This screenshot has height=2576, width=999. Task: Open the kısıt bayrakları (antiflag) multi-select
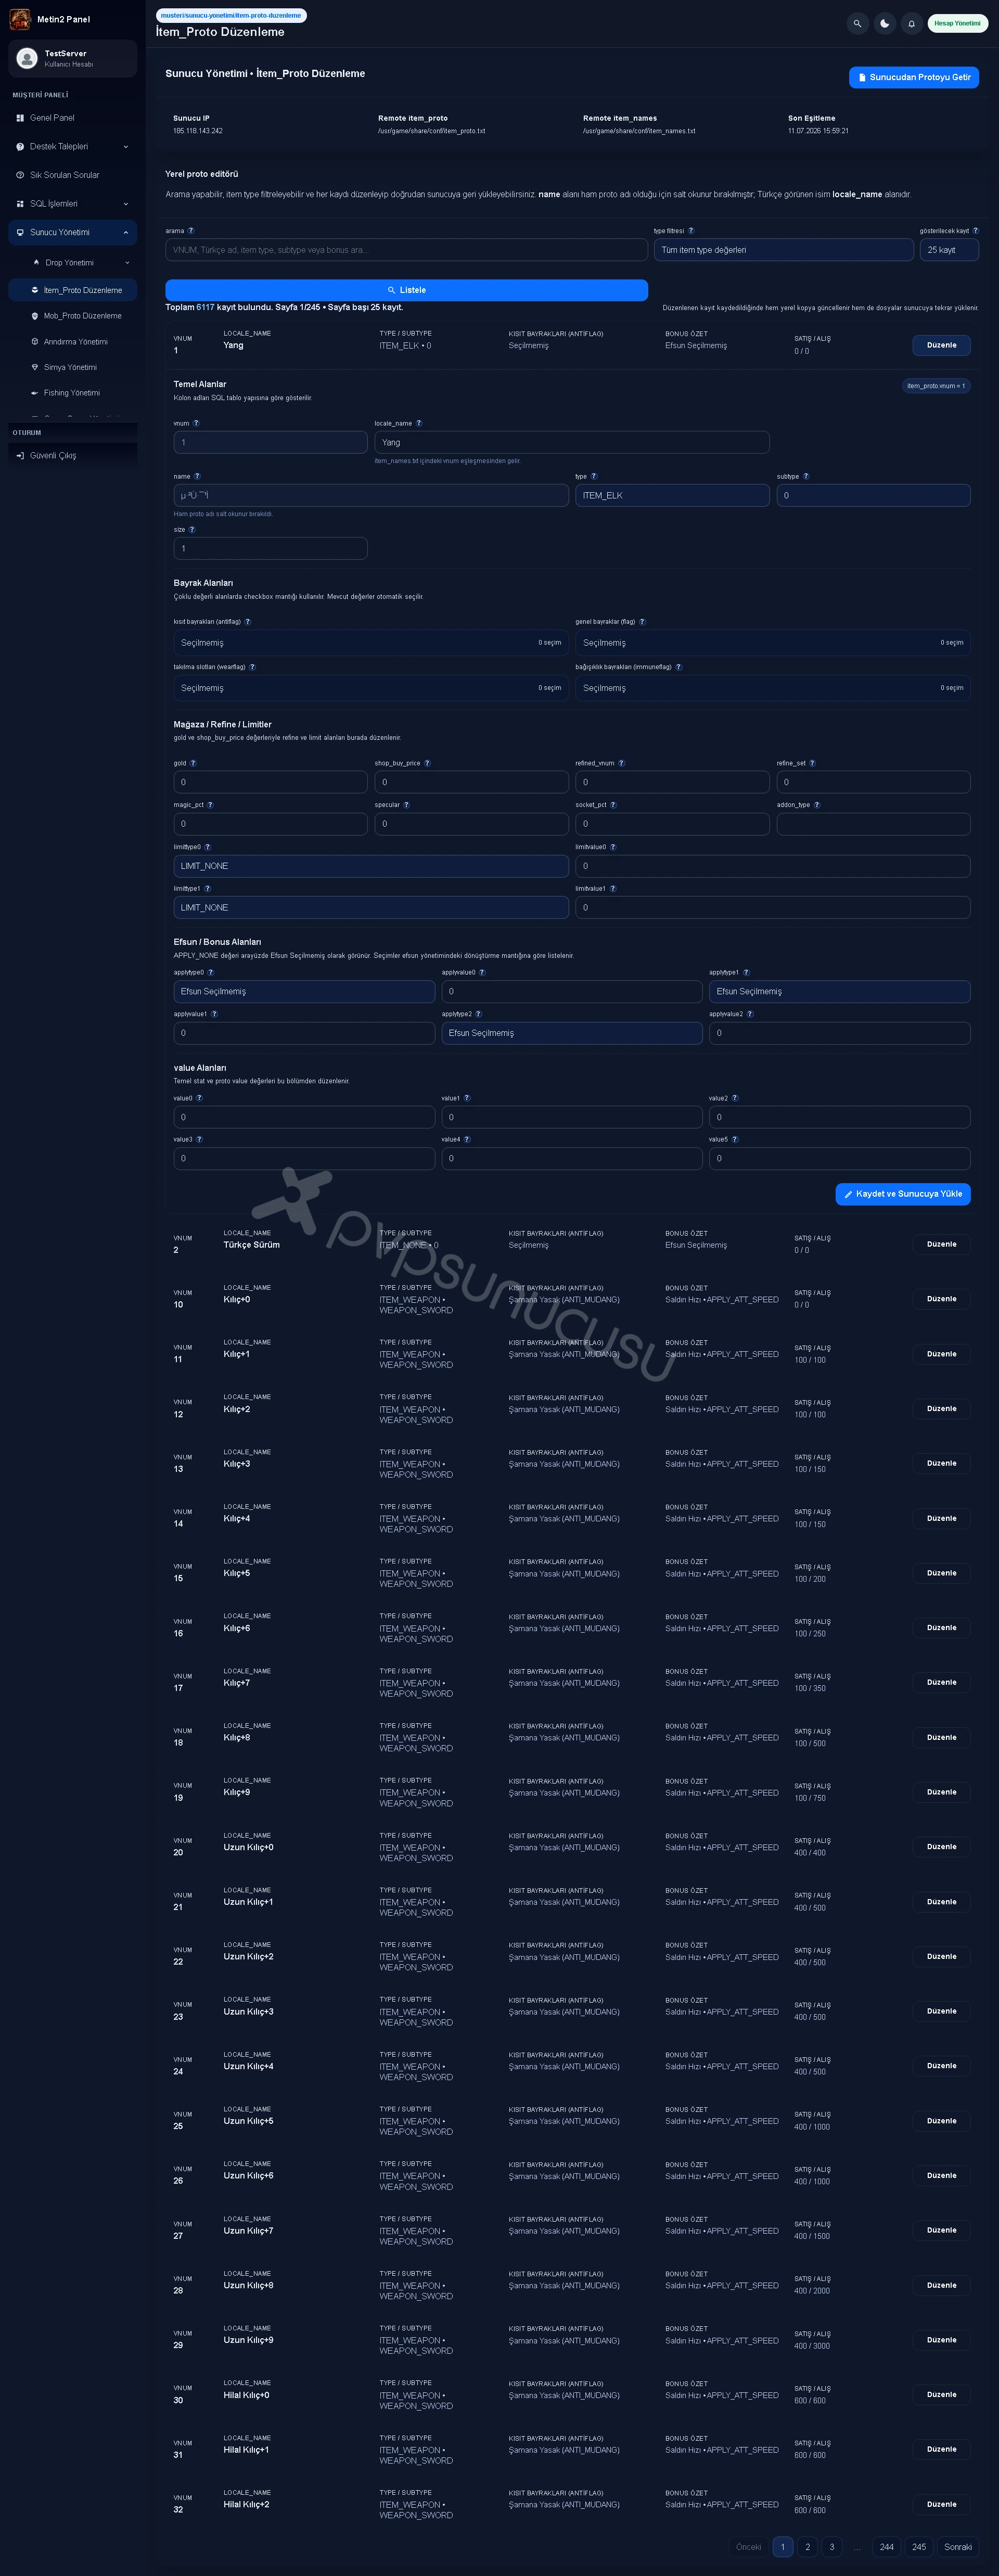(371, 643)
